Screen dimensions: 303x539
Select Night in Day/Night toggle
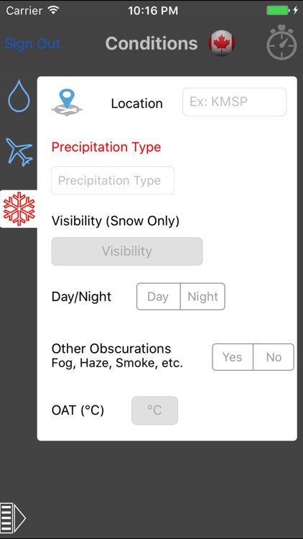click(x=202, y=296)
